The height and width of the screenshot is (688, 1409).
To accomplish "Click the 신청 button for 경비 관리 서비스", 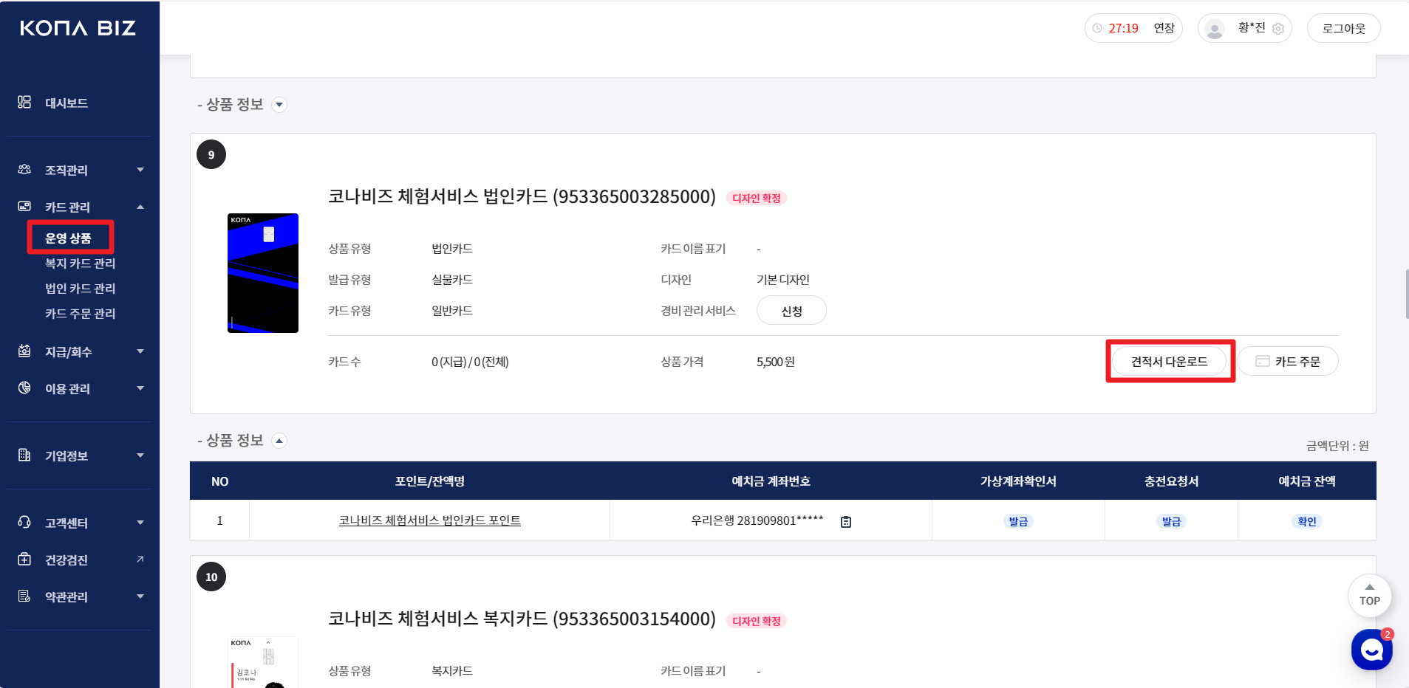I will (x=791, y=311).
